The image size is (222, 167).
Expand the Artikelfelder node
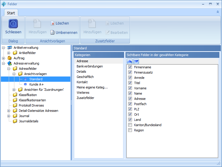click(x=9, y=53)
